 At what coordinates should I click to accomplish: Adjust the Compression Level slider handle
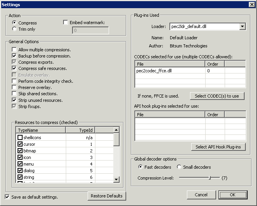(209, 178)
